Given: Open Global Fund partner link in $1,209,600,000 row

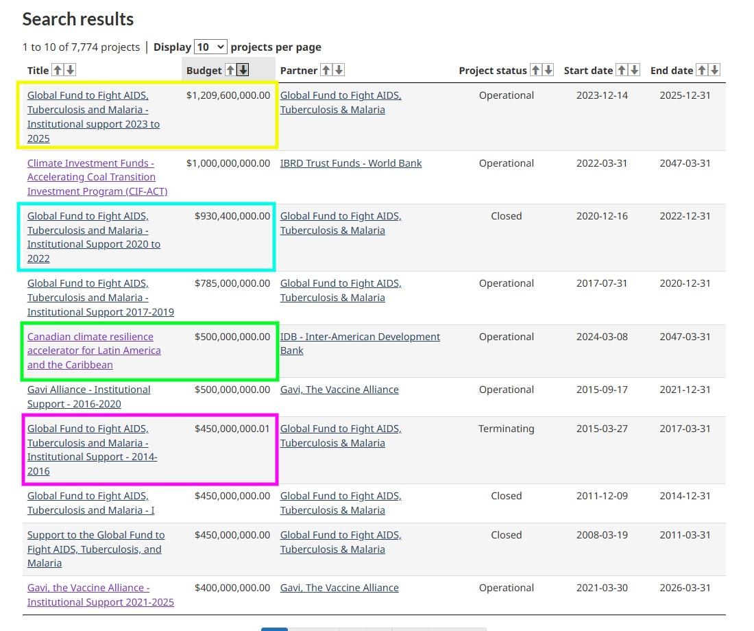Looking at the screenshot, I should coord(341,102).
